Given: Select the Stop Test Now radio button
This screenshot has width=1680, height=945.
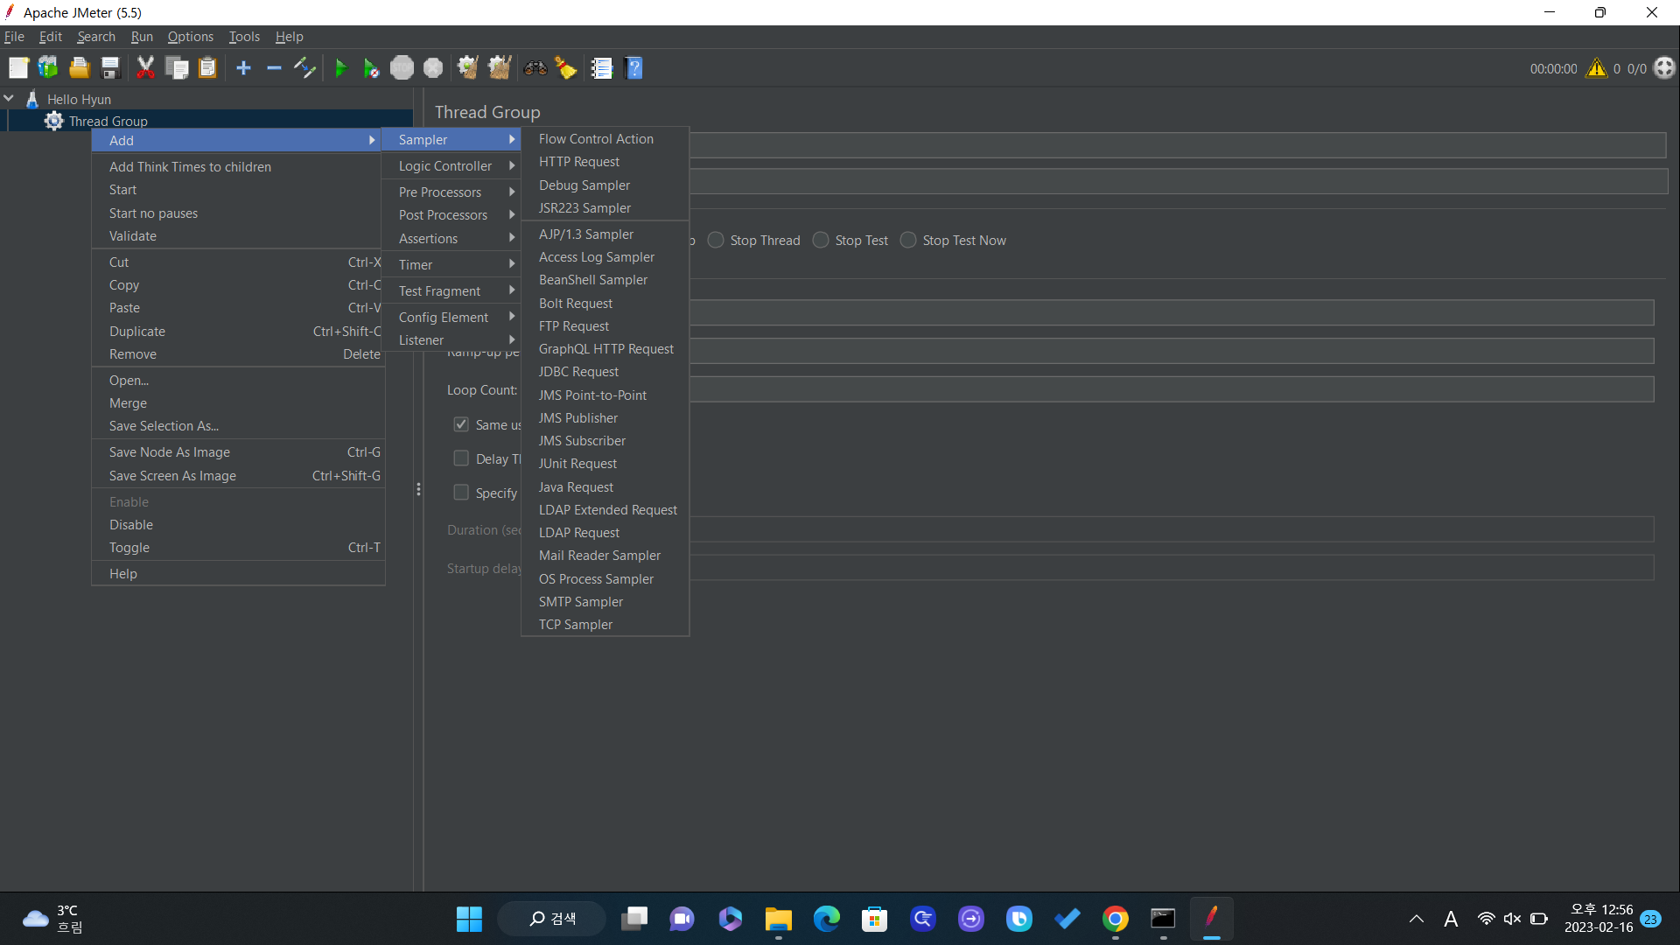Looking at the screenshot, I should coord(908,240).
